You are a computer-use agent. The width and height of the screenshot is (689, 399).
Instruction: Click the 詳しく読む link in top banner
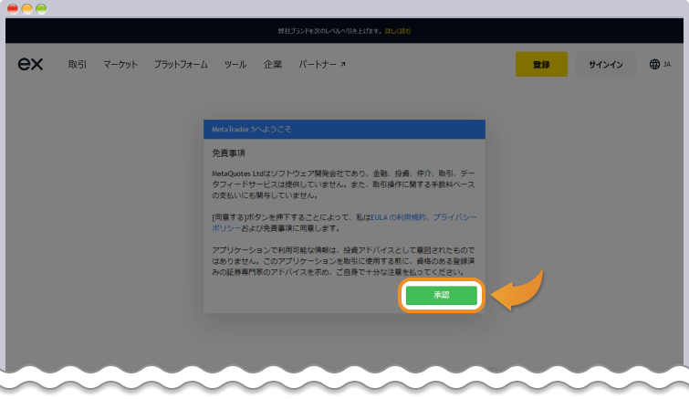398,31
